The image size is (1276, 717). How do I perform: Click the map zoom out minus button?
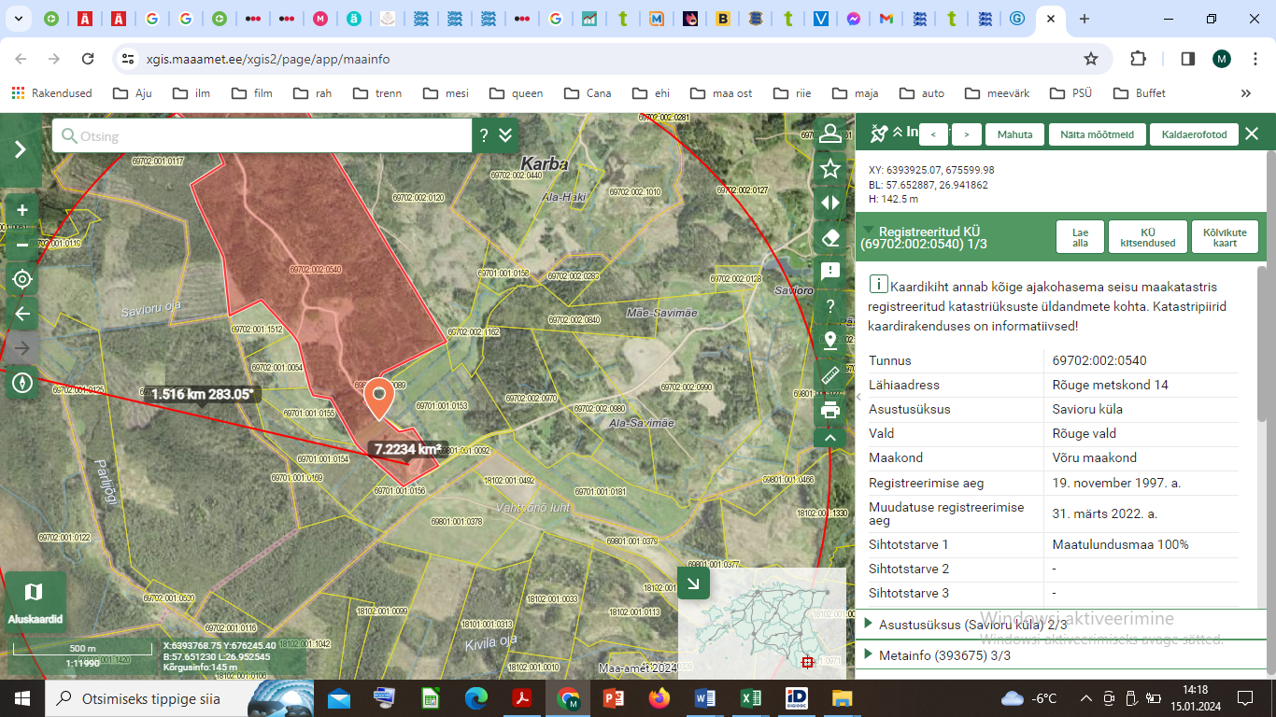(22, 245)
